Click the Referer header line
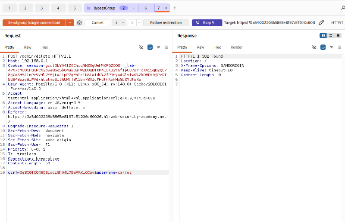This screenshot has height=222, width=345. click(87, 117)
